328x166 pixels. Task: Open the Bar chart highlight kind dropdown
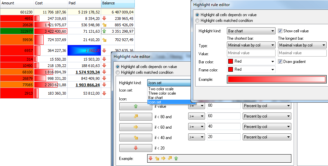tap(251, 31)
